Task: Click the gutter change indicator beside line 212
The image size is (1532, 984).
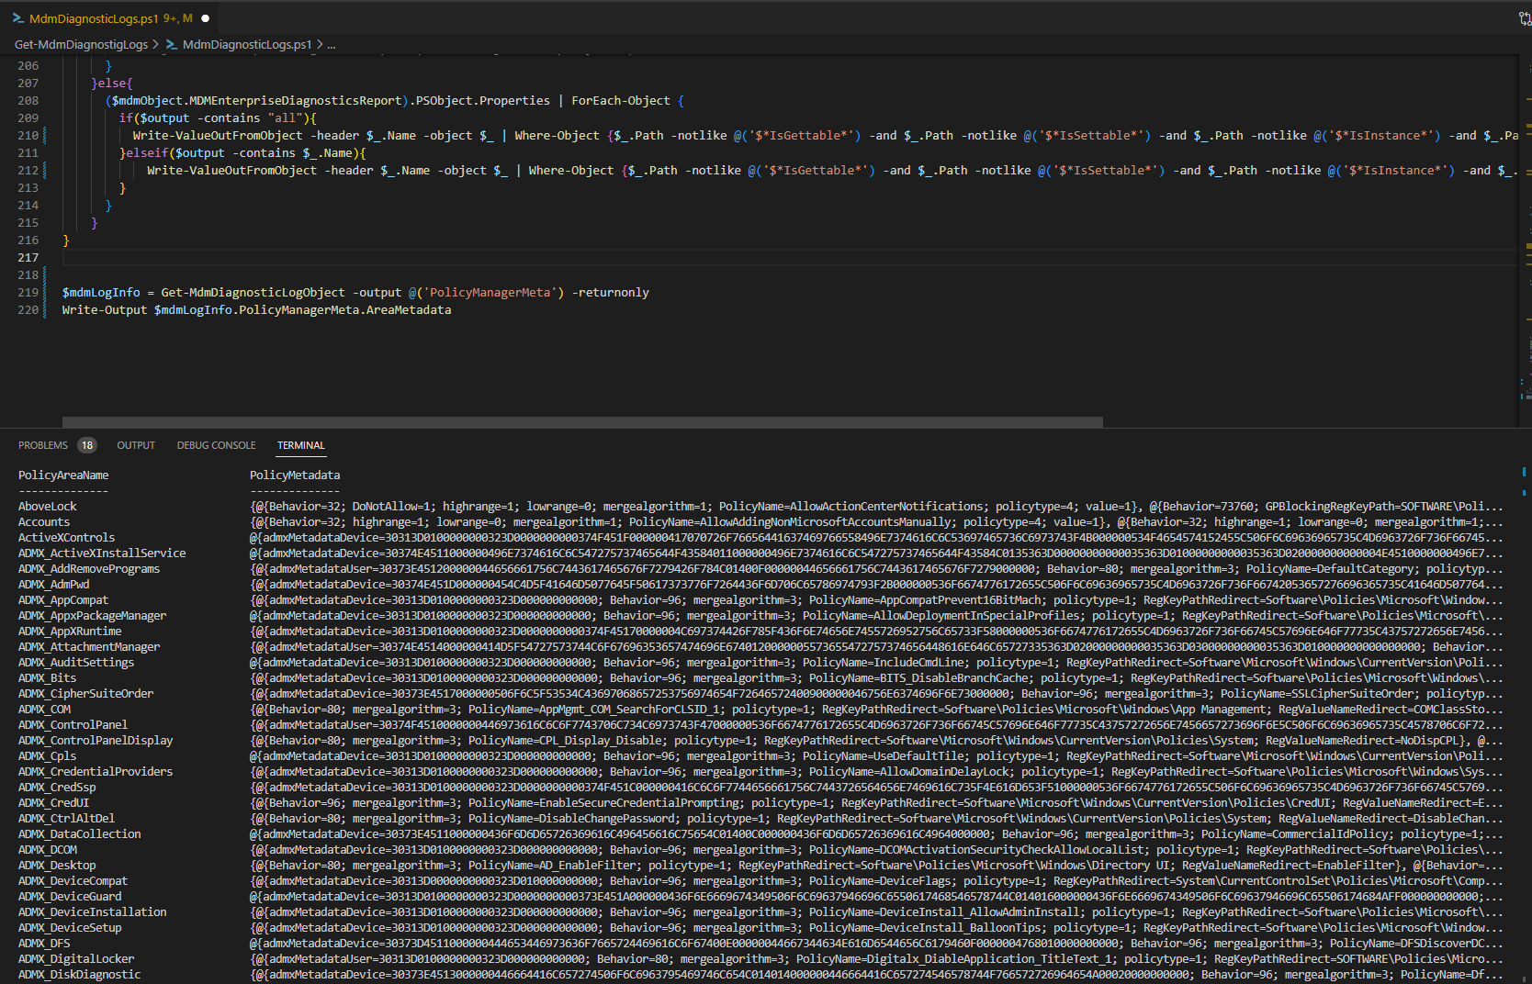Action: pyautogui.click(x=44, y=170)
